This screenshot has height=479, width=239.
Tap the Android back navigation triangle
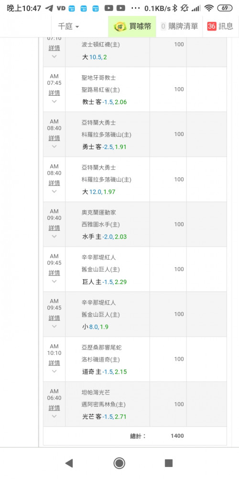pos(69,463)
